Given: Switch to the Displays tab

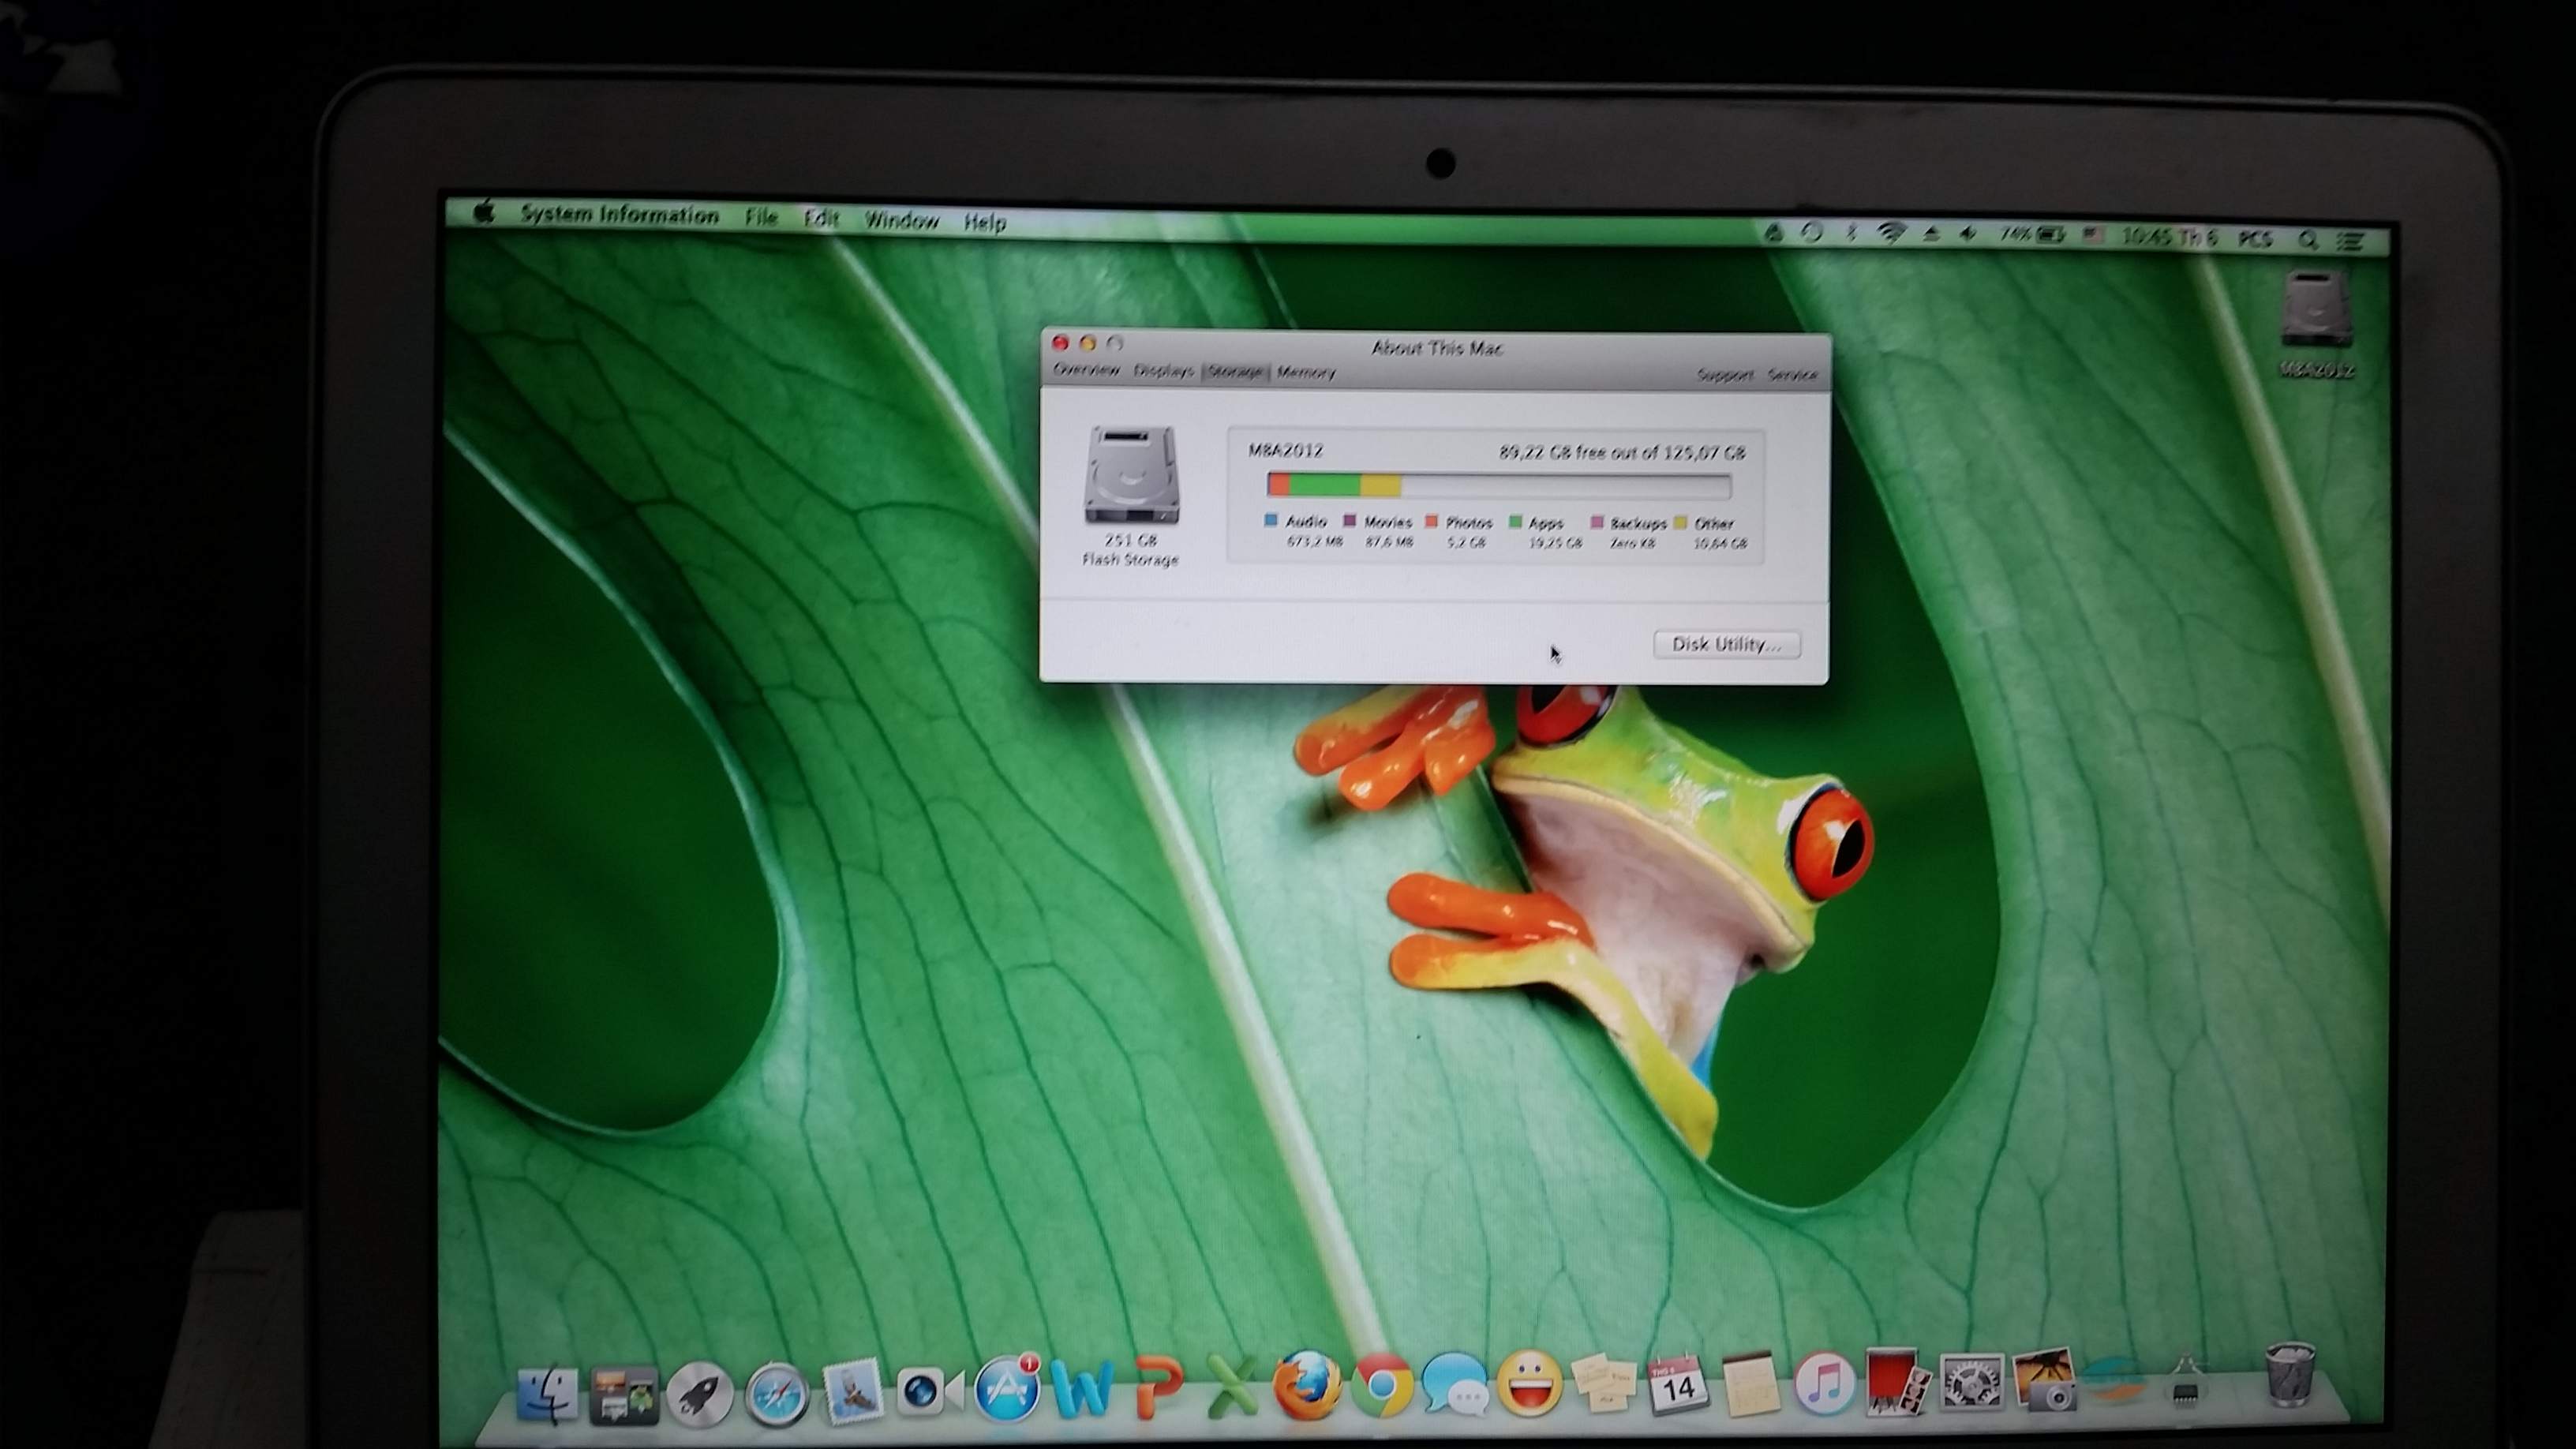Looking at the screenshot, I should coord(1163,371).
